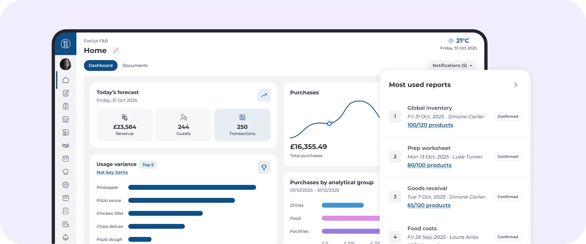This screenshot has width=586, height=244.
Task: Click Confirmed badge for Goods receival
Action: 508,197
